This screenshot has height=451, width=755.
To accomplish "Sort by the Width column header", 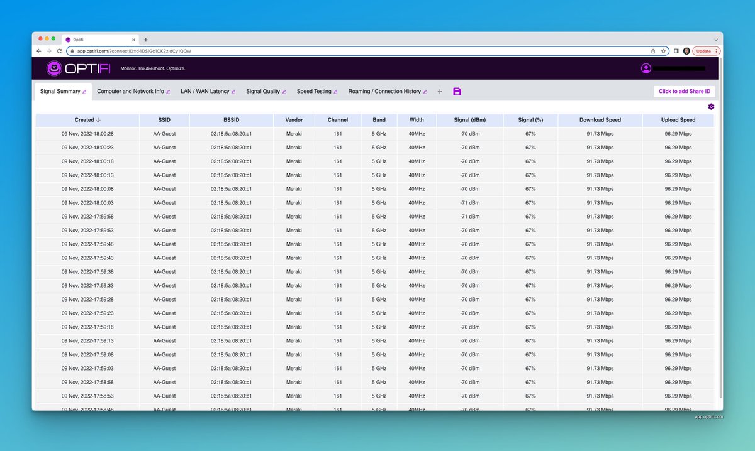I will (417, 120).
